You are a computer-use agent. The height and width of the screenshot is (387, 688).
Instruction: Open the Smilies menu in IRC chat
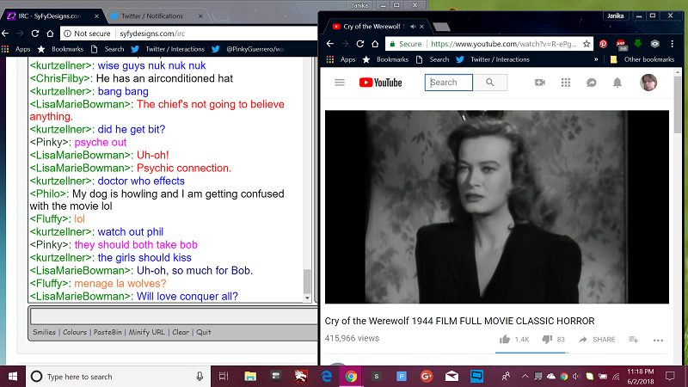coord(45,332)
